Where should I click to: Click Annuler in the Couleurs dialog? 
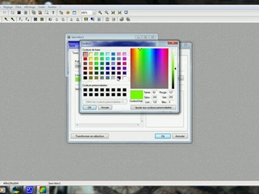tap(105, 107)
